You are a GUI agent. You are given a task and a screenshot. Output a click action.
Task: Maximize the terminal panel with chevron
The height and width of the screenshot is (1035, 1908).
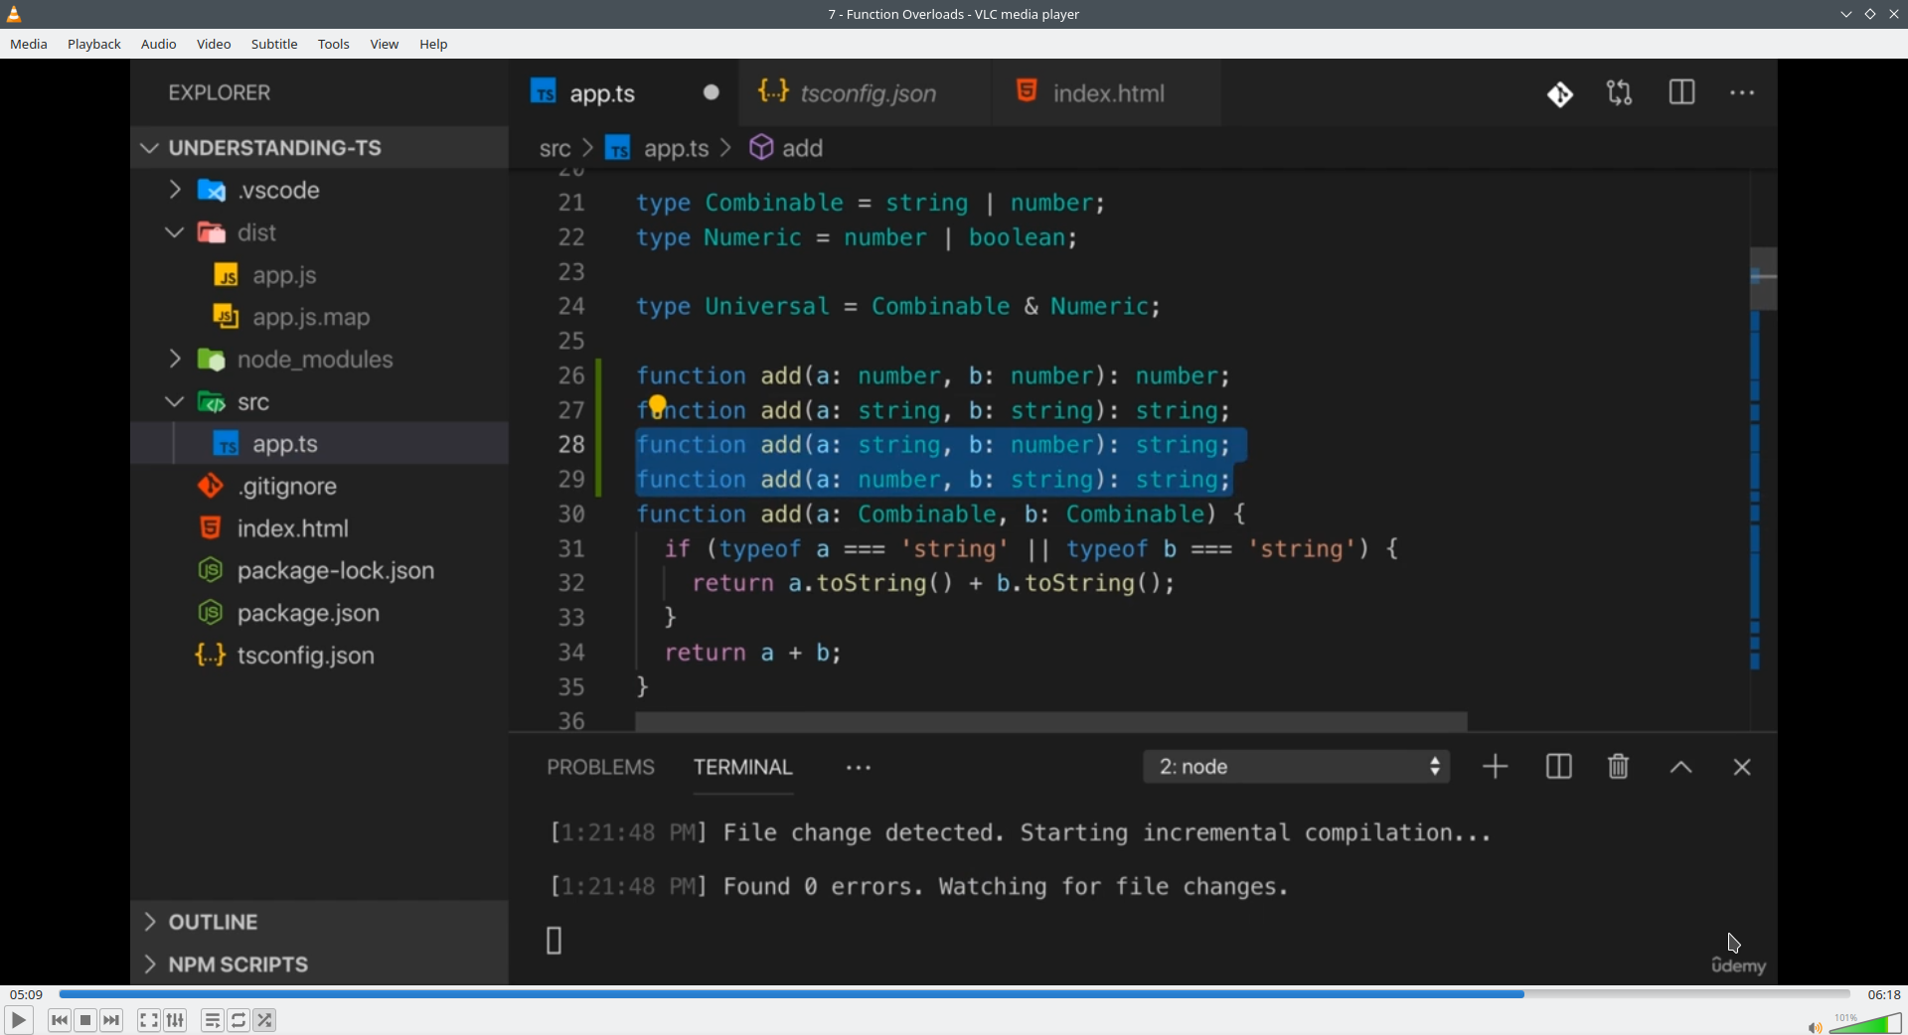point(1681,768)
